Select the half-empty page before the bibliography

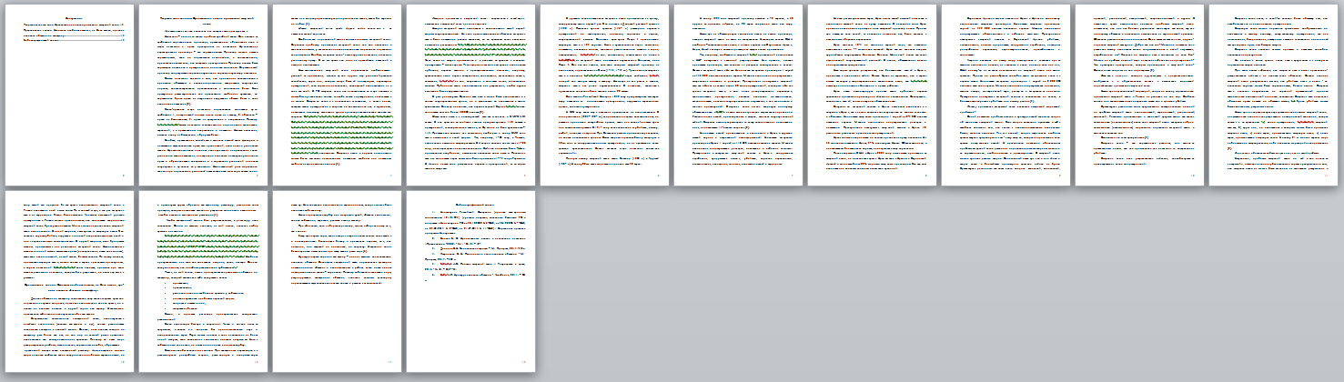[x=337, y=281]
